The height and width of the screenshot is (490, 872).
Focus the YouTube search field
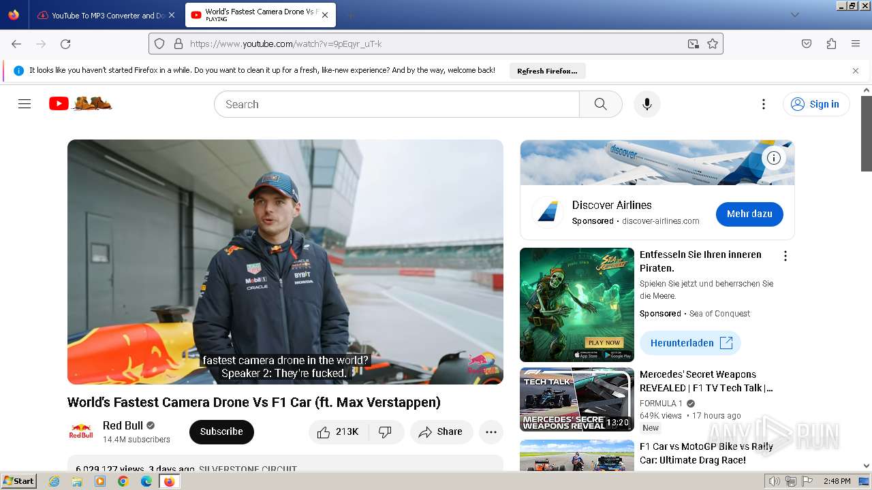click(x=396, y=104)
